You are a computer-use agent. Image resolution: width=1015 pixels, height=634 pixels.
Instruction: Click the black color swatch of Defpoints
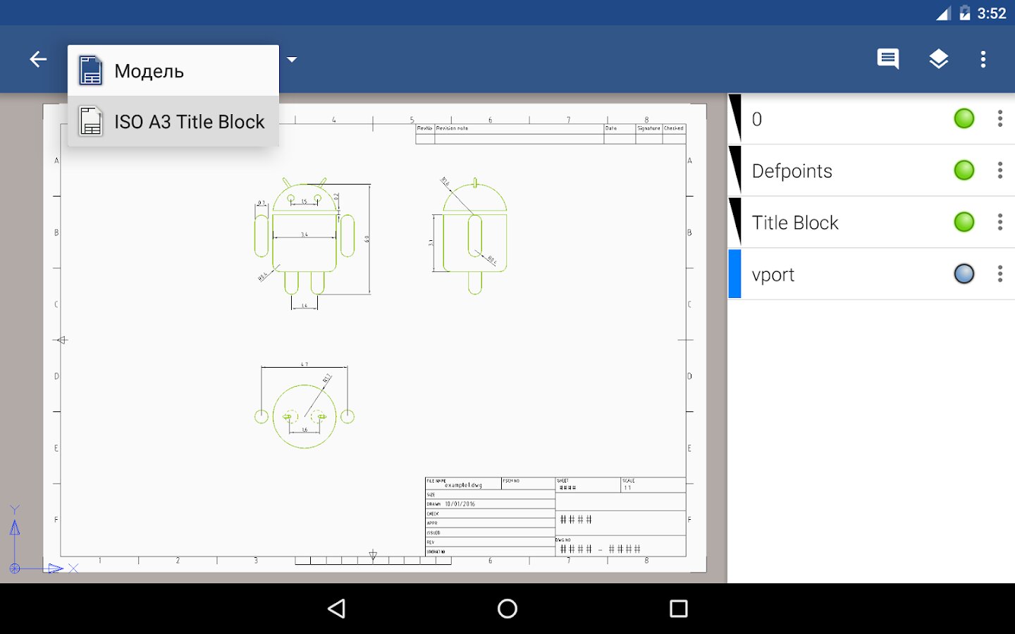pos(734,170)
